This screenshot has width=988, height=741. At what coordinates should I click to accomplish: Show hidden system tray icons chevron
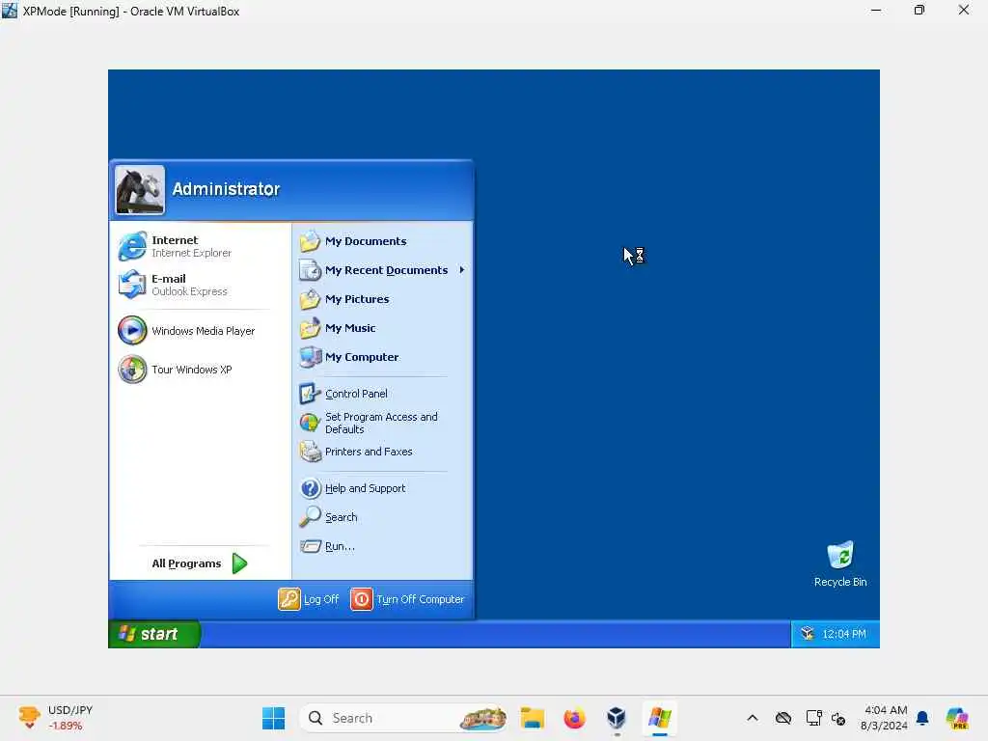click(x=753, y=718)
